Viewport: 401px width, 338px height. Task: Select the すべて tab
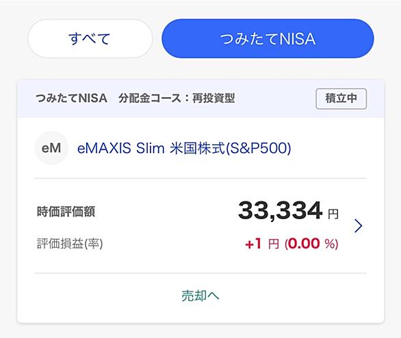[90, 38]
